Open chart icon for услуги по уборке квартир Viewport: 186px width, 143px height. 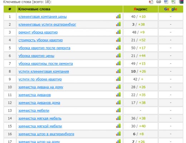[118, 79]
